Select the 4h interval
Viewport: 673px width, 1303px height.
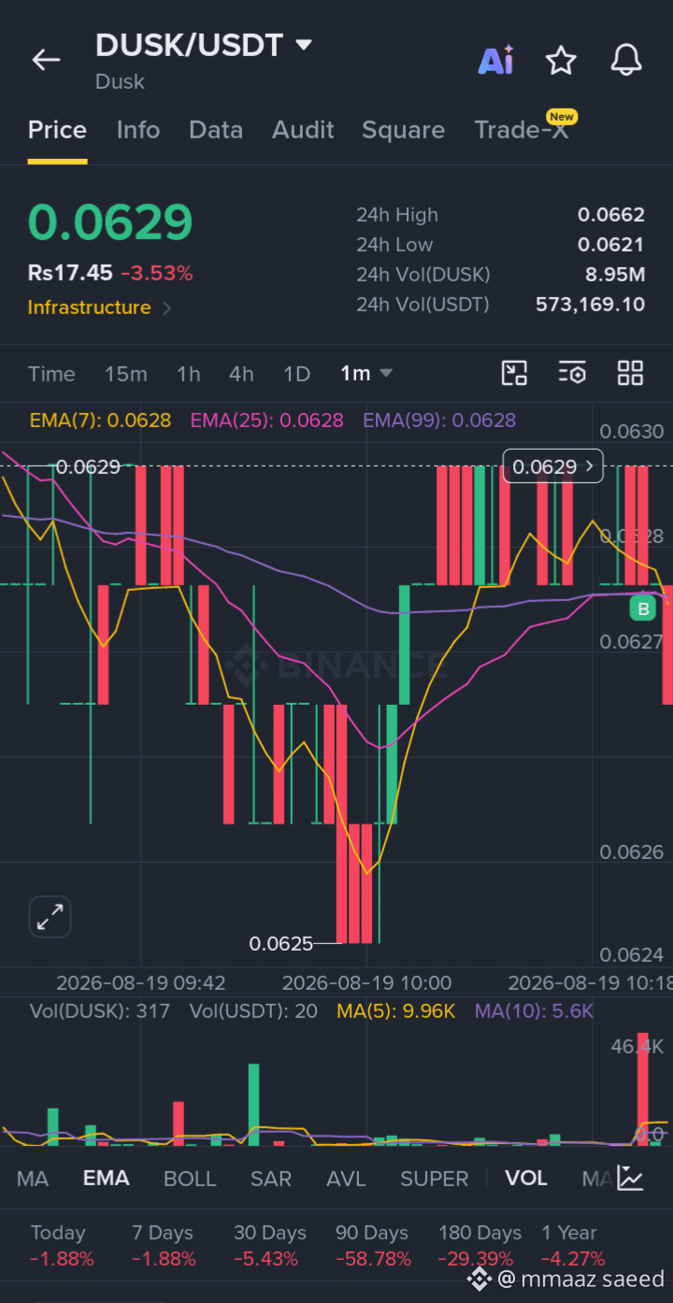pos(241,374)
